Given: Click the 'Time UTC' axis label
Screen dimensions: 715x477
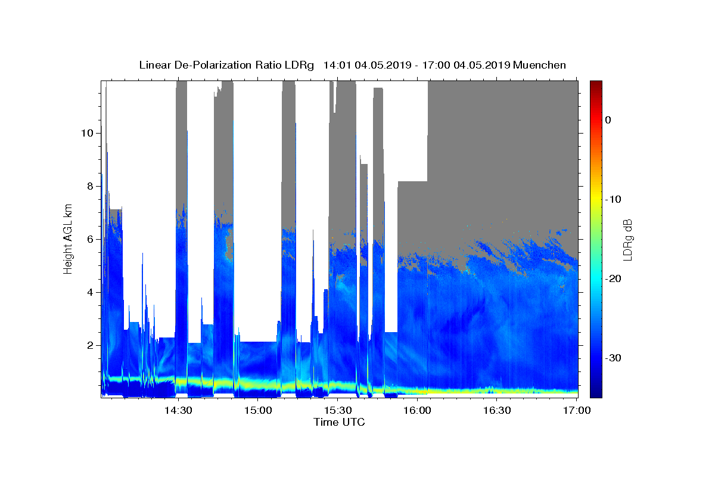Looking at the screenshot, I should pyautogui.click(x=339, y=422).
